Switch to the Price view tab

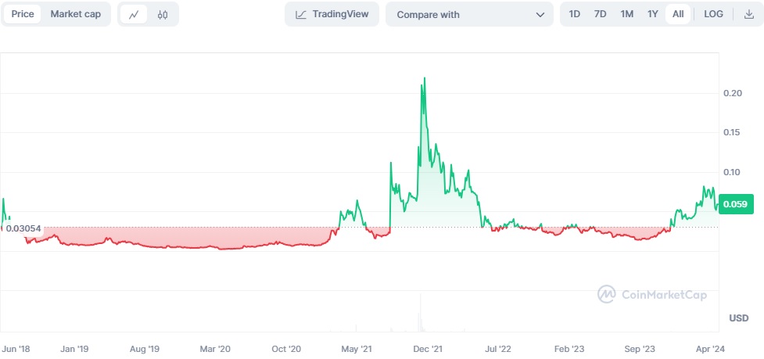click(x=23, y=14)
